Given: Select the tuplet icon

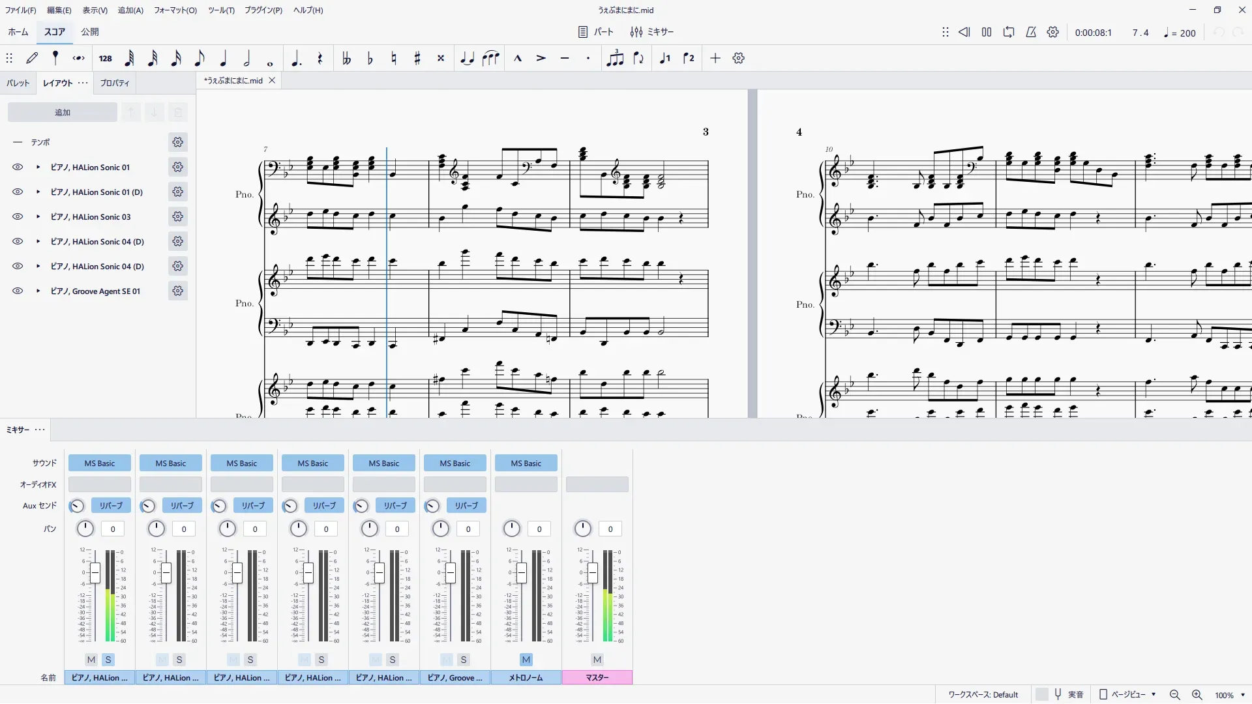Looking at the screenshot, I should 615,58.
